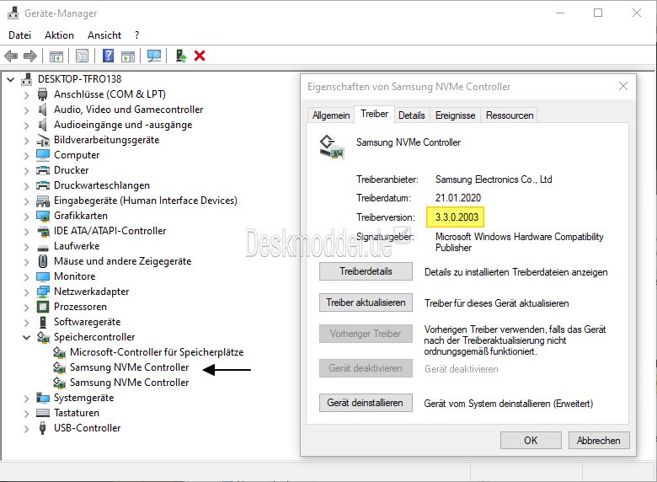Expand the Computer category
This screenshot has width=657, height=482.
pyautogui.click(x=26, y=156)
